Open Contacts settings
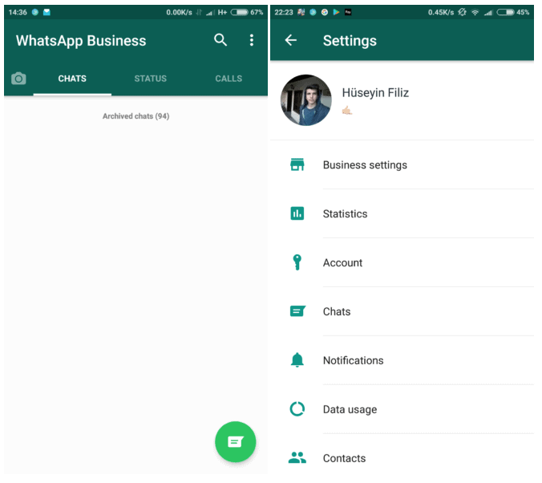Viewport: 542px width, 483px height. [x=403, y=458]
